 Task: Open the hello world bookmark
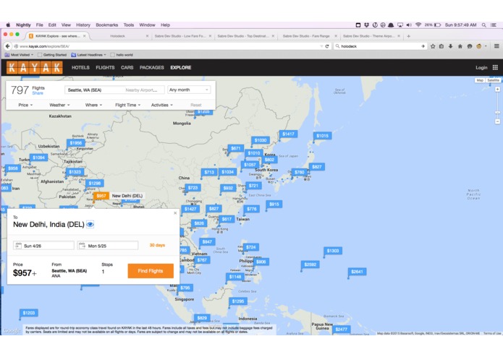122,55
